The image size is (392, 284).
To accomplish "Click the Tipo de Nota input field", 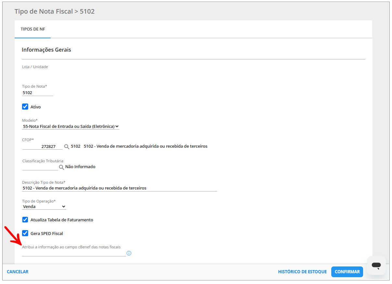I will [38, 93].
